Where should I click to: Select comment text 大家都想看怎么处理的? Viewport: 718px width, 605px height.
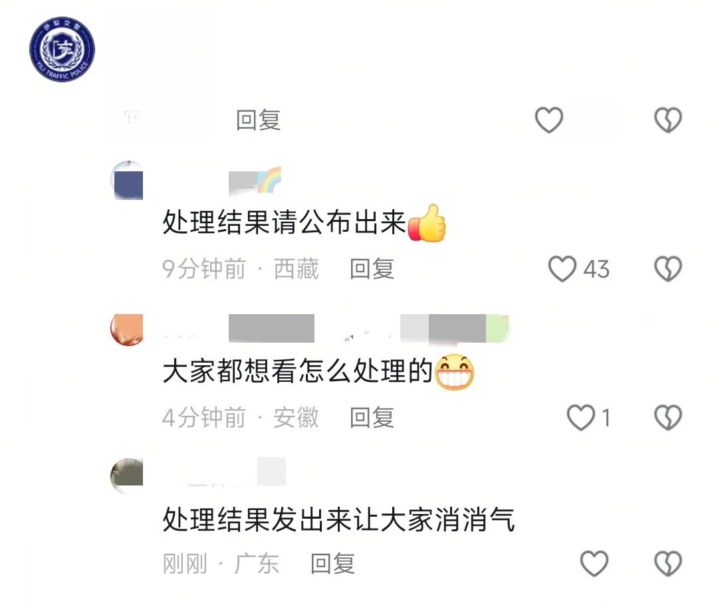point(298,371)
